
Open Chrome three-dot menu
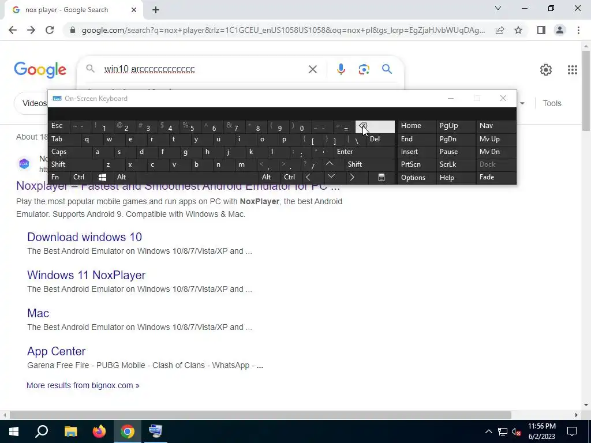(578, 30)
